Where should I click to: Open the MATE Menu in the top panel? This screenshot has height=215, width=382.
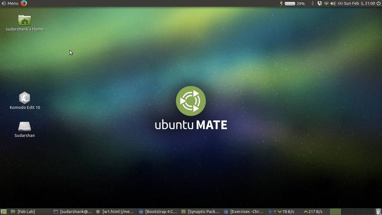coord(10,3)
